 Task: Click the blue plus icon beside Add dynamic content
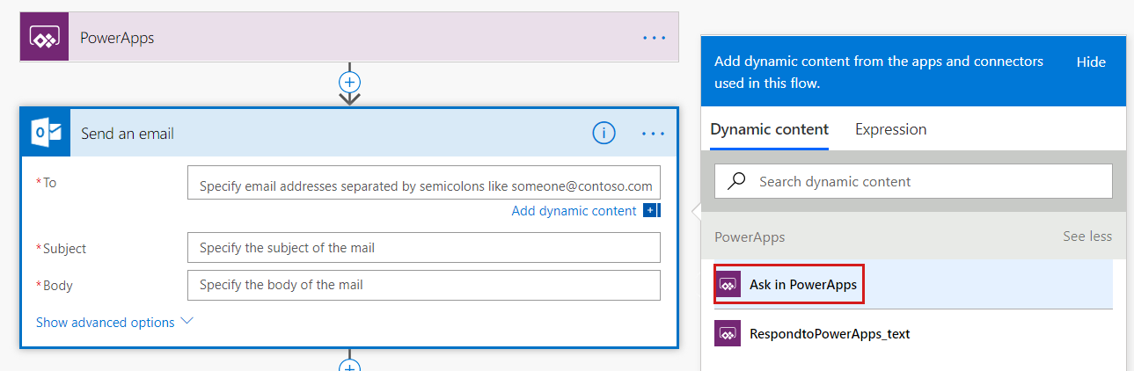point(651,210)
